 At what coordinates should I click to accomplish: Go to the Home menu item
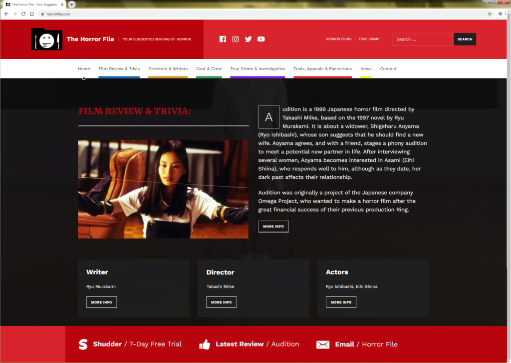tap(84, 69)
